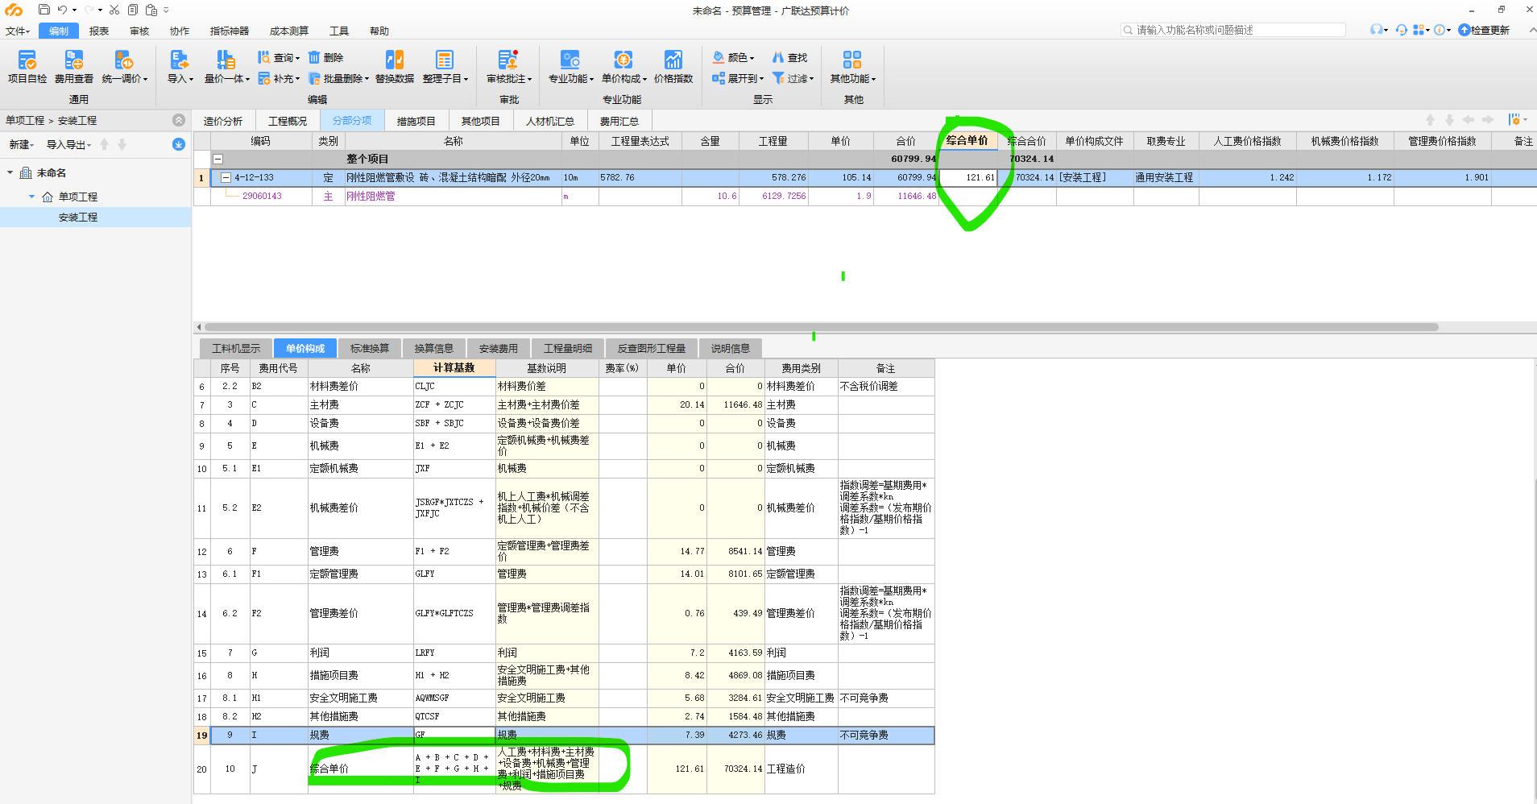1537x804 pixels.
Task: Open the 展开到 dropdown
Action: coord(737,78)
